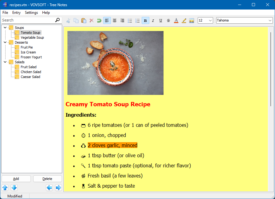Collapse the Desserts folder
The width and height of the screenshot is (275, 199).
pyautogui.click(x=5, y=42)
